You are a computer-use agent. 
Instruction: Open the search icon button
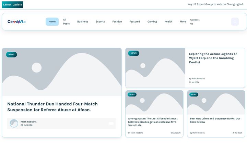pos(235,22)
